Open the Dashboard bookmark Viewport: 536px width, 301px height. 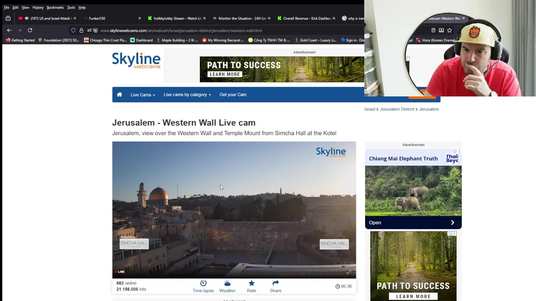[141, 40]
